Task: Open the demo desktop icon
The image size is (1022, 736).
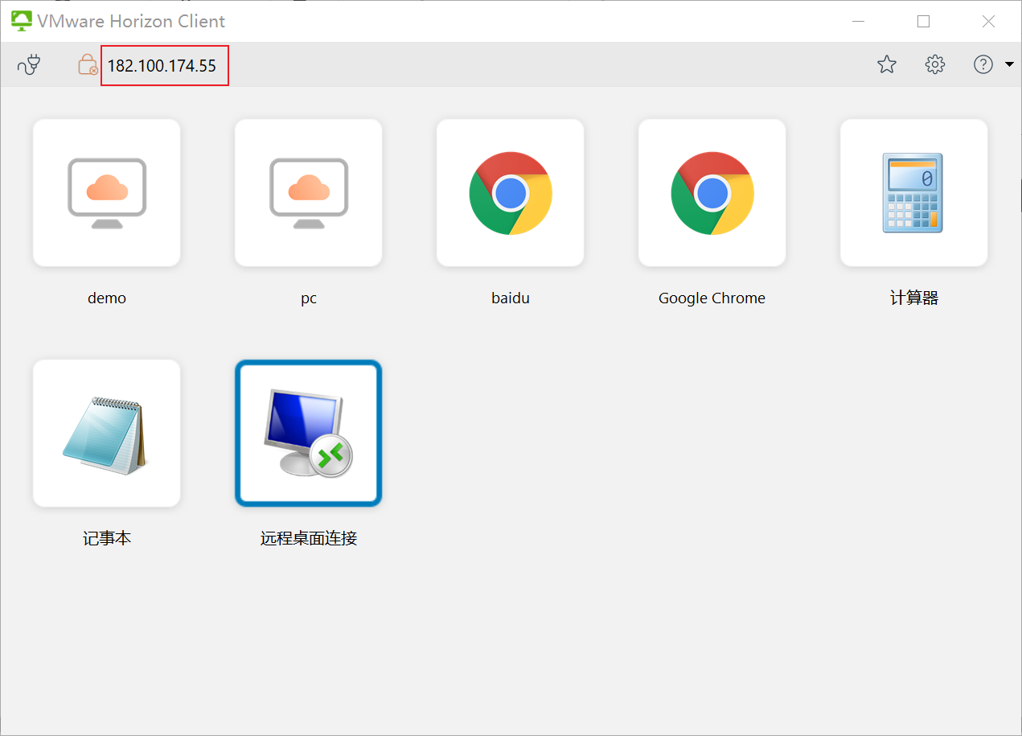Action: [107, 193]
